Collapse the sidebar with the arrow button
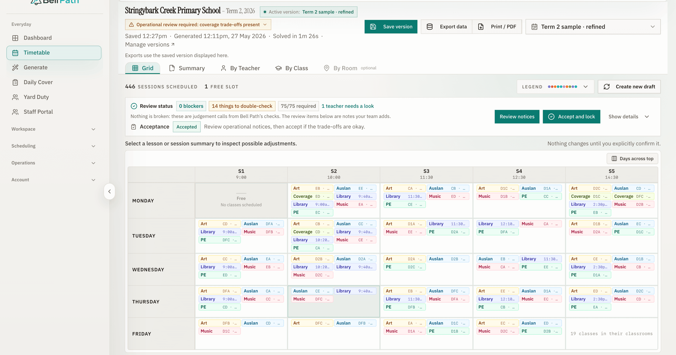 (x=109, y=191)
